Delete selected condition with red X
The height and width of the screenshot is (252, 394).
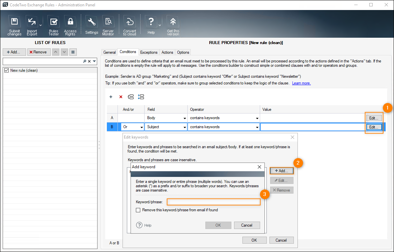[x=121, y=97]
